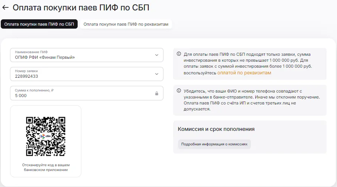
Task: Click the info icon beside the SBP limit notice
Action: (179, 54)
